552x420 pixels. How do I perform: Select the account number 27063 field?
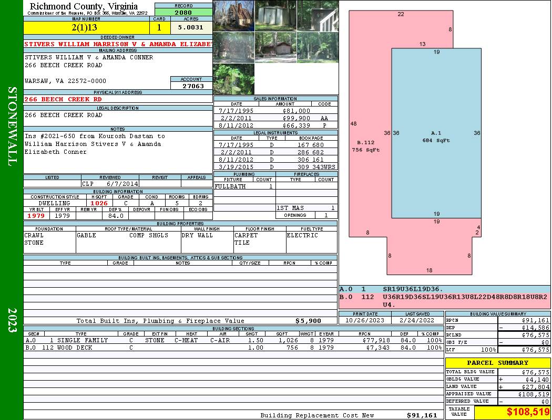click(x=191, y=86)
